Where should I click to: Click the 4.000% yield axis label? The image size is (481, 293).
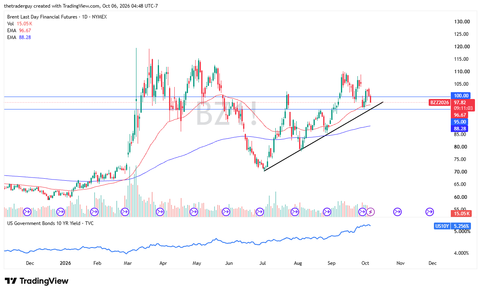tap(461, 253)
